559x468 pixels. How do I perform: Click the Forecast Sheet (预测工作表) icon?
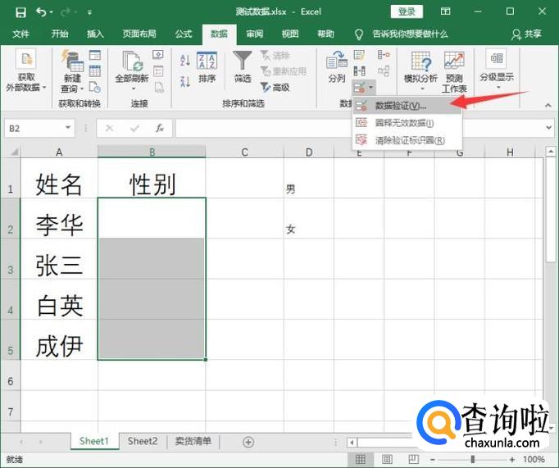point(454,70)
